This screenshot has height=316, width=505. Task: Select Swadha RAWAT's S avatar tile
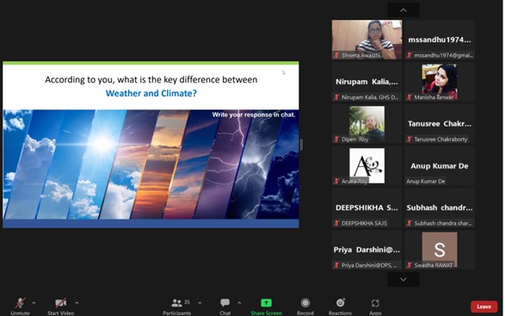(440, 250)
